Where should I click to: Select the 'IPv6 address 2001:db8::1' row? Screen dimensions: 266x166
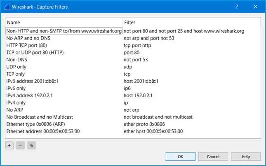tap(133, 81)
